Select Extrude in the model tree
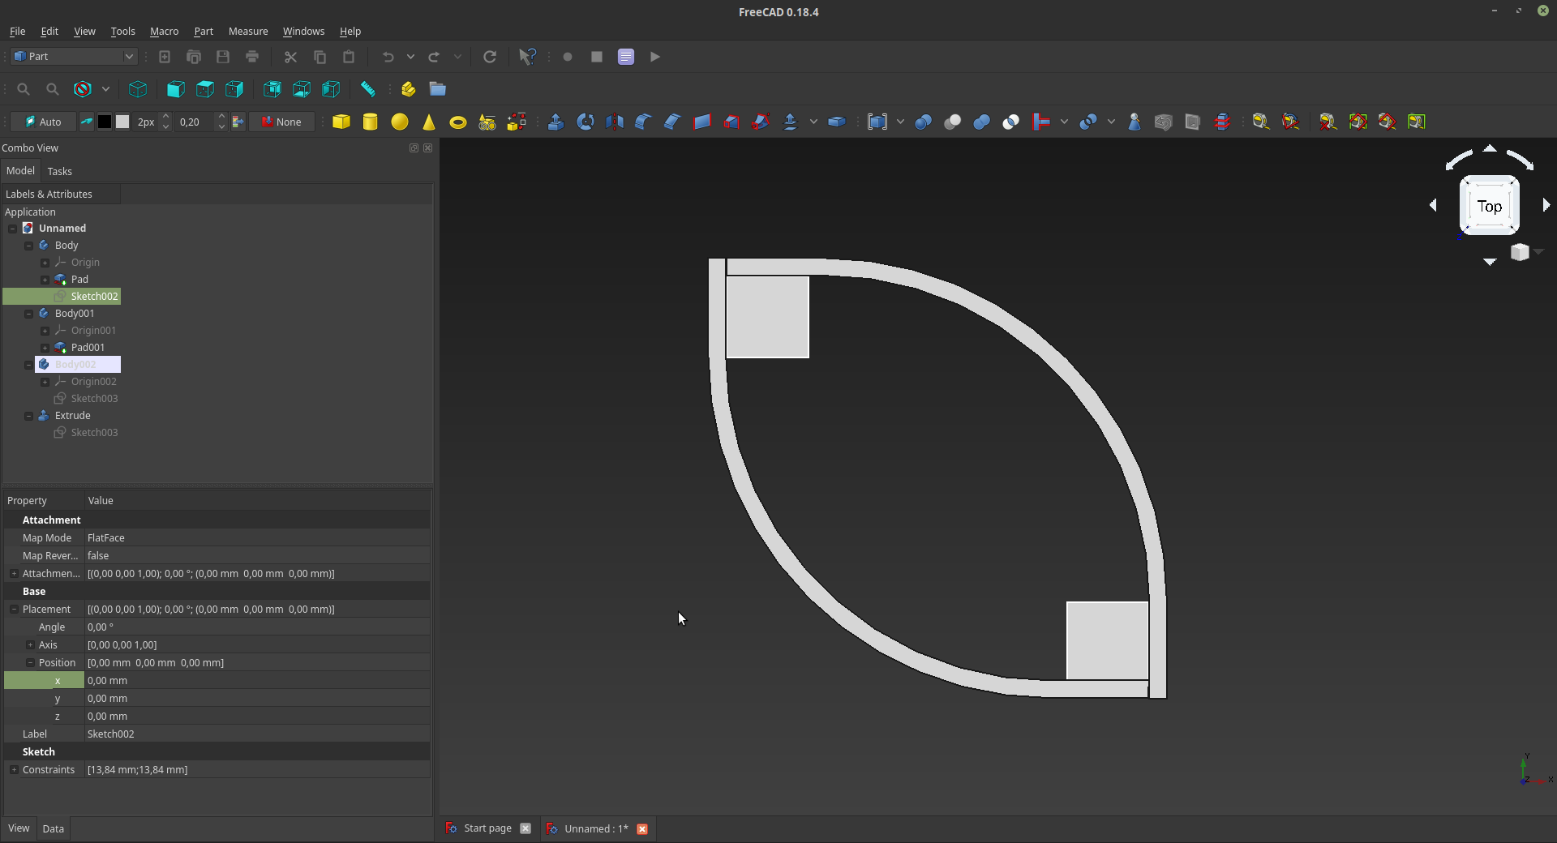Image resolution: width=1557 pixels, height=843 pixels. tap(72, 416)
